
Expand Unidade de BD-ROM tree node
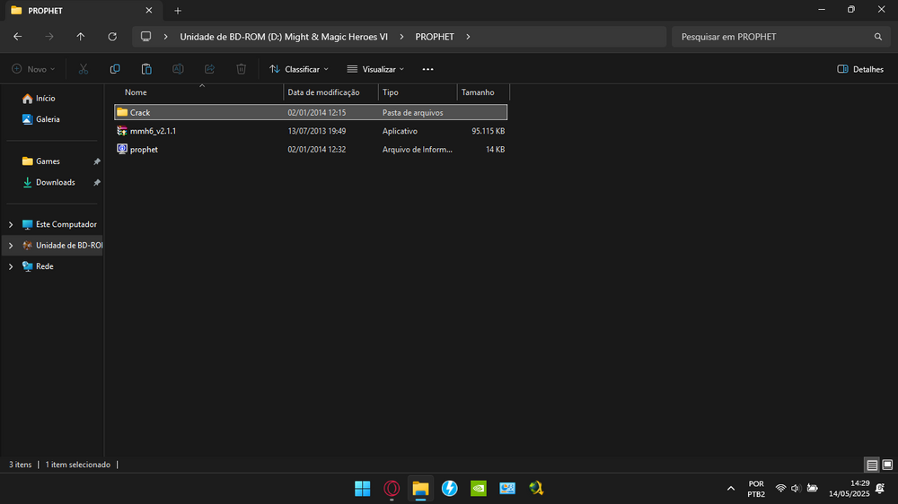pyautogui.click(x=11, y=246)
